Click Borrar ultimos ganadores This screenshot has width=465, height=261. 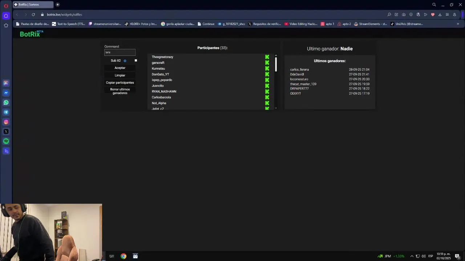pos(120,91)
